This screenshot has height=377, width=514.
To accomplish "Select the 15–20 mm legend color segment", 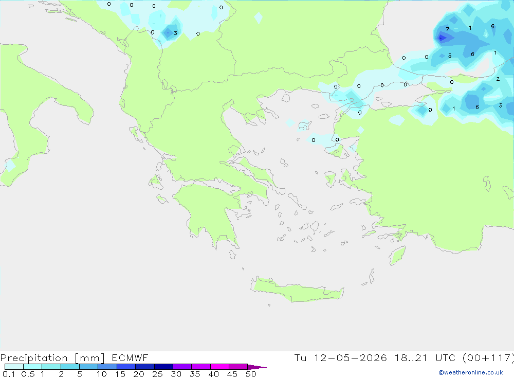I will point(126,367).
